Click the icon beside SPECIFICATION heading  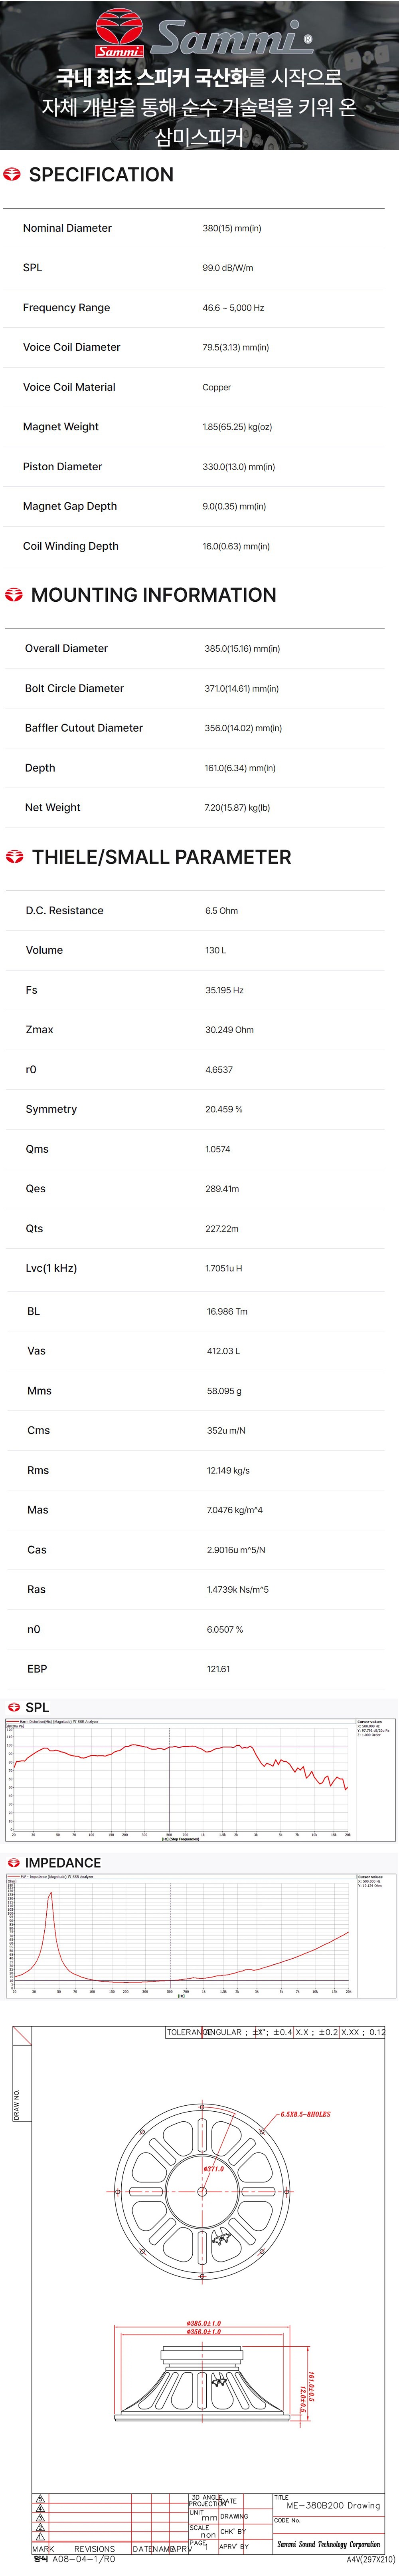point(12,175)
